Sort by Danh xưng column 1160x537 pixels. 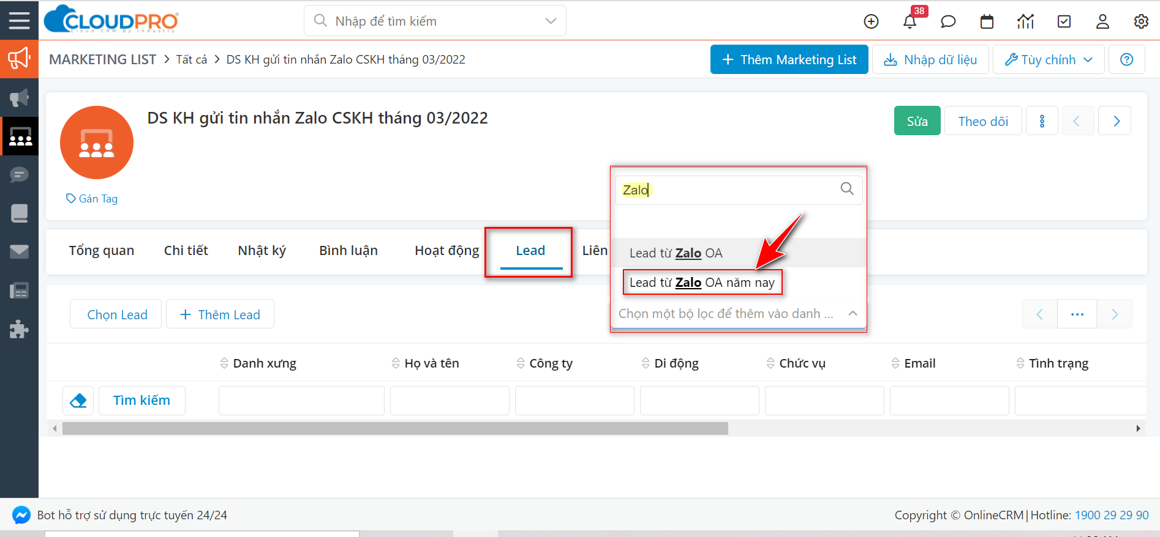pyautogui.click(x=258, y=363)
